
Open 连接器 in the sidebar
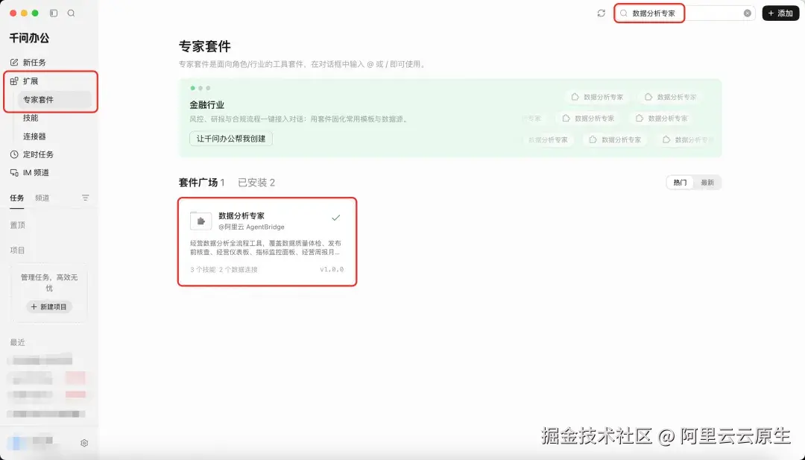34,136
